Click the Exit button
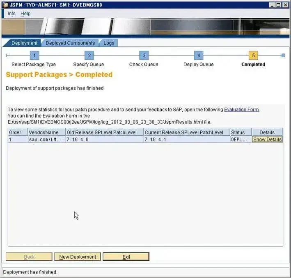The image size is (291, 278). click(x=126, y=257)
